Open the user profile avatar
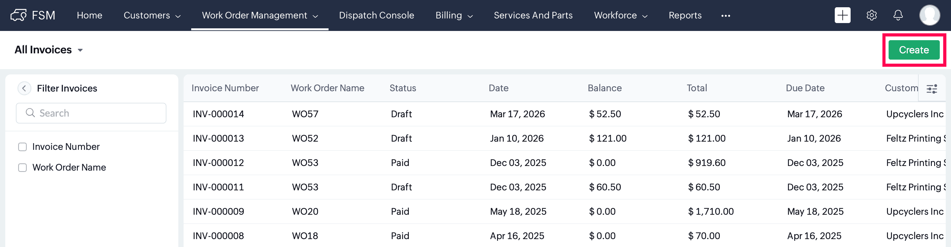The height and width of the screenshot is (247, 951). (929, 15)
